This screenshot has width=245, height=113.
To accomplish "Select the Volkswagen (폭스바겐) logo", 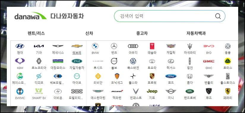I will coord(133,61).
